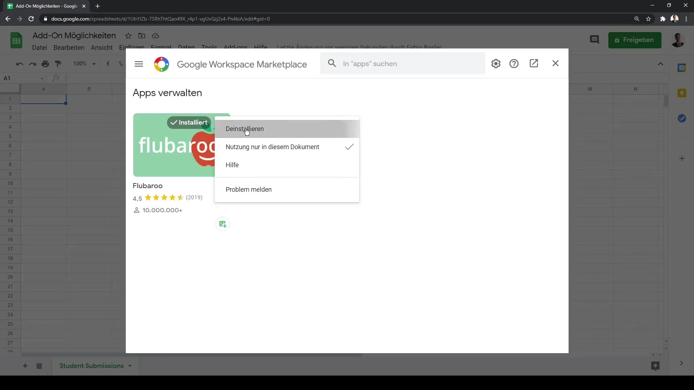Click the Explore button at bottom right
Image resolution: width=694 pixels, height=390 pixels.
click(x=655, y=366)
